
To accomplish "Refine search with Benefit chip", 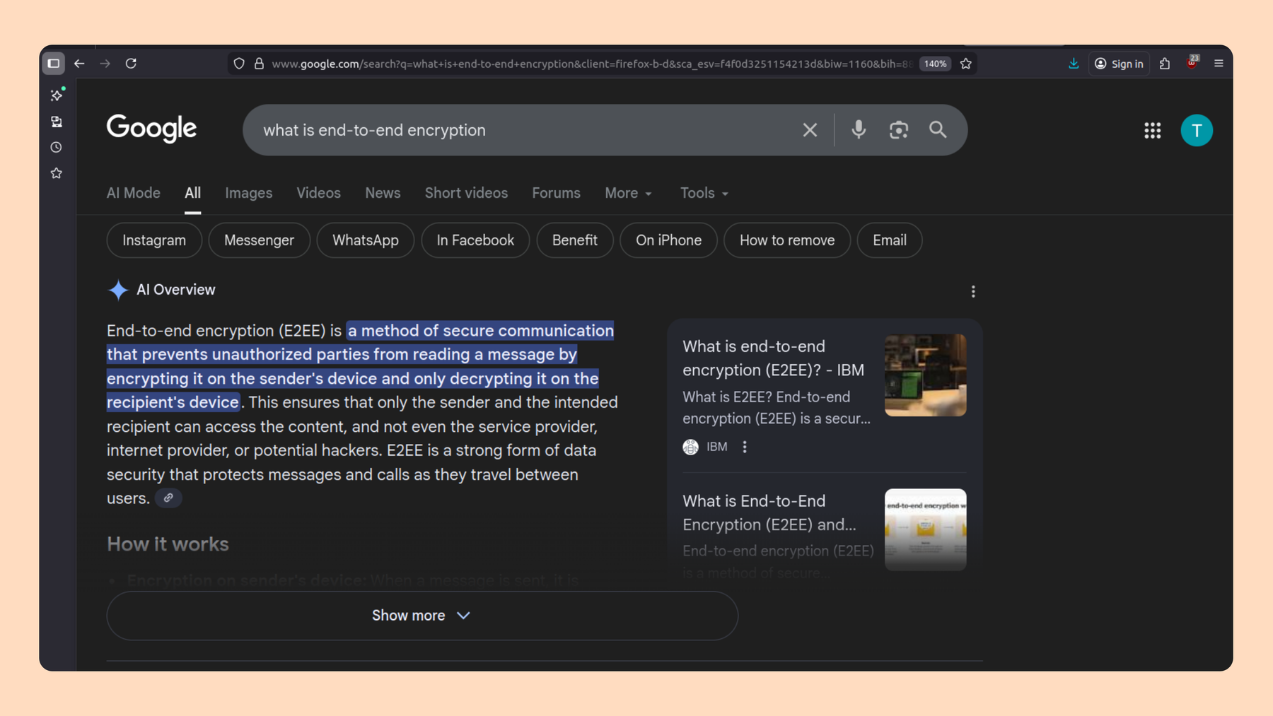I will point(575,240).
